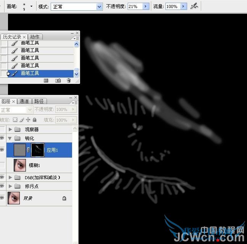Image resolution: width=247 pixels, height=244 pixels.
Task: Expand the 观察器 layer group
Action: 10,130
